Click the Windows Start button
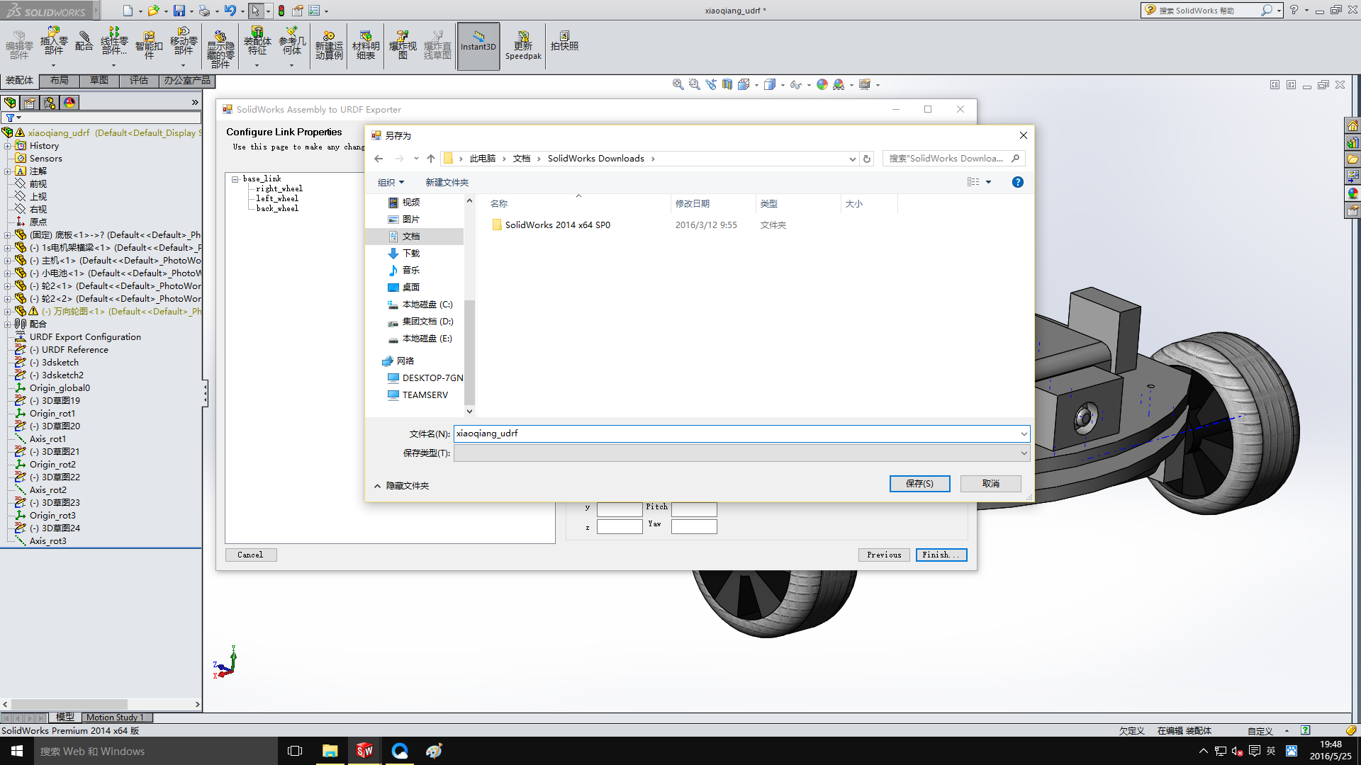 (x=17, y=752)
